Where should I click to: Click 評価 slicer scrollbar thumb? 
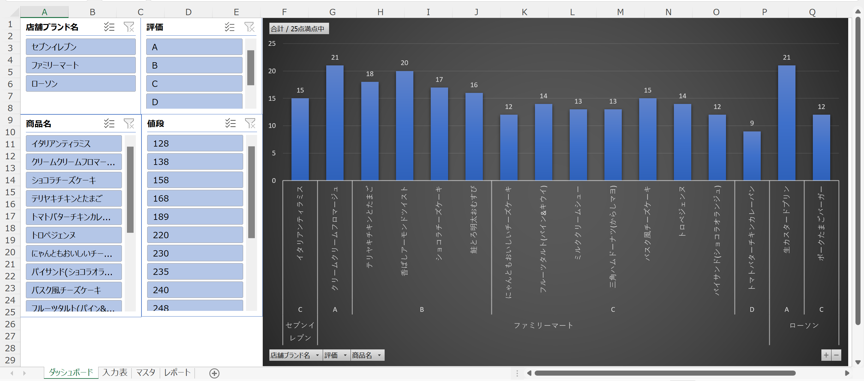tap(250, 68)
